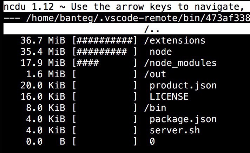The image size is (250, 153).
Task: Click the ncdu 1.12 title text
Action: coord(29,7)
